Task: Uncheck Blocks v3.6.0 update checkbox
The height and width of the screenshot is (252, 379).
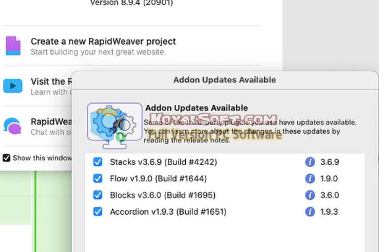Action: [x=98, y=195]
